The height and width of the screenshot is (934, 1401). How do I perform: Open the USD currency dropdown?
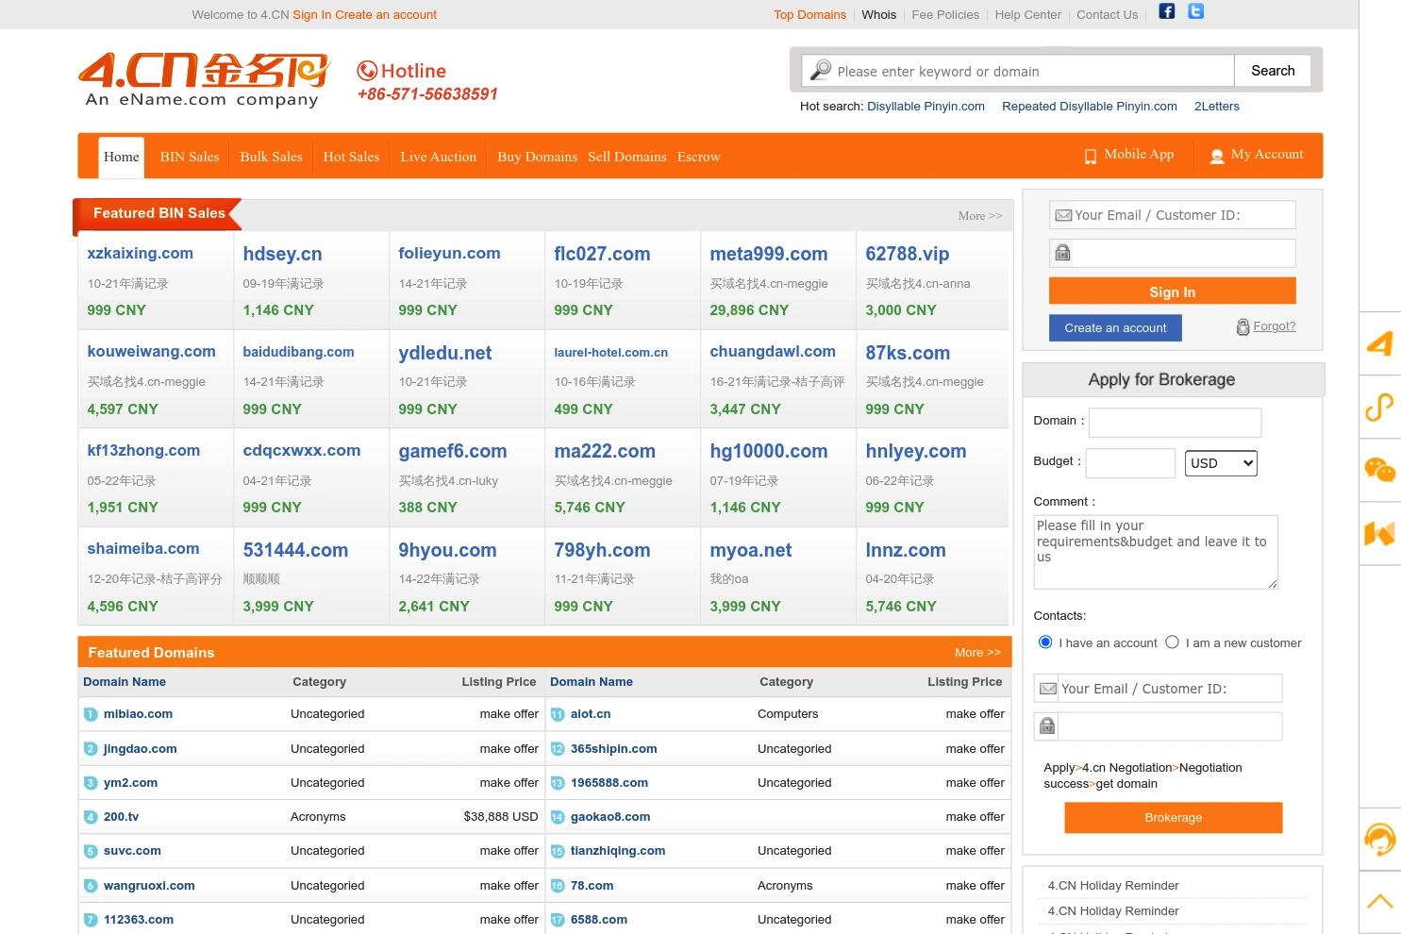coord(1220,462)
